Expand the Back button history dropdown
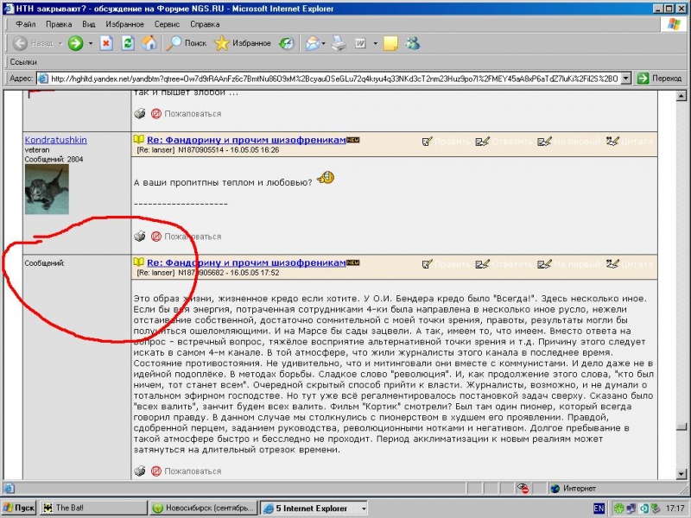 (x=60, y=43)
